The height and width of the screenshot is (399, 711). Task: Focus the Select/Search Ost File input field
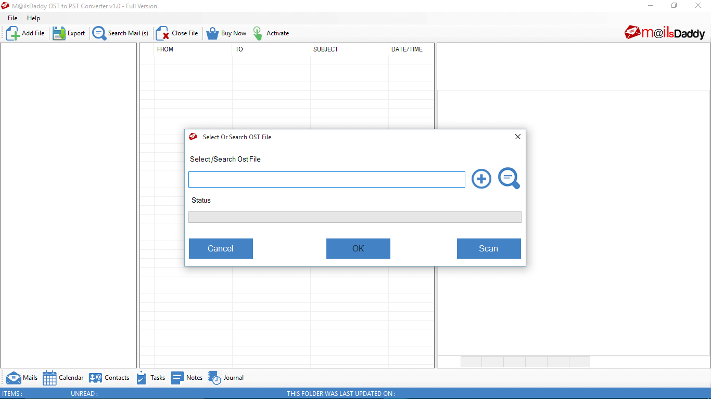[327, 180]
